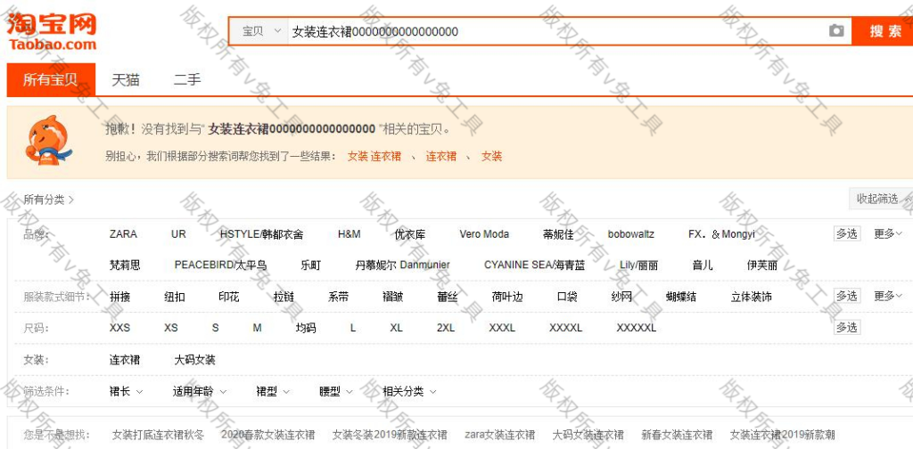
Task: Filter by brand 丹慕妮尔 Danmunier
Action: [402, 265]
